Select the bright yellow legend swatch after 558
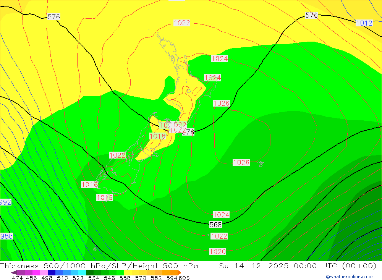Image resolution: width=382 pixels, height=280 pixels. coord(128,272)
